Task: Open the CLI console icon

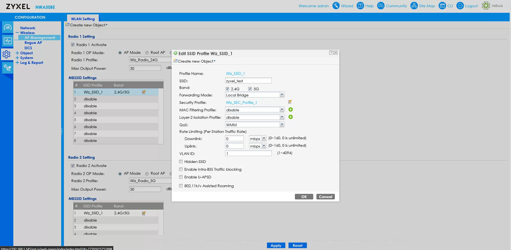Action: point(442,6)
